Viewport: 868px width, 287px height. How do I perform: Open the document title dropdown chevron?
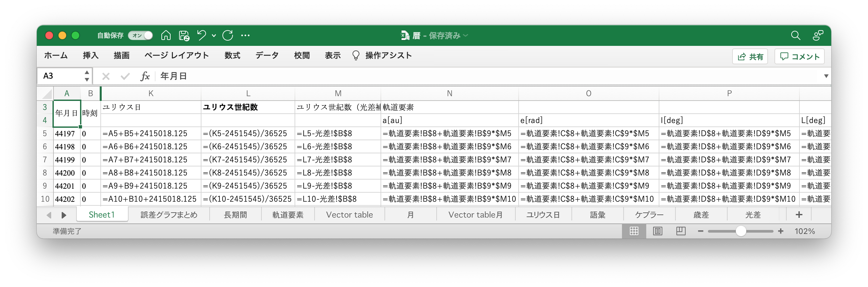pyautogui.click(x=466, y=35)
